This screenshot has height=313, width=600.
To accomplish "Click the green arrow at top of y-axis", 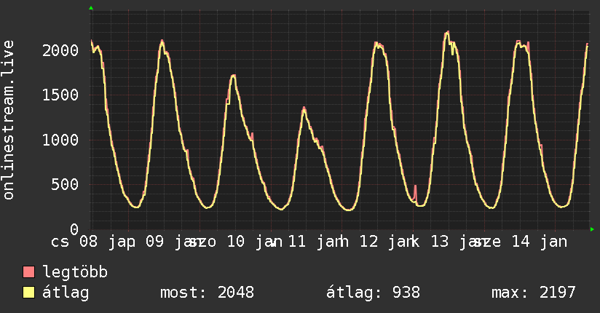I will coord(91,8).
